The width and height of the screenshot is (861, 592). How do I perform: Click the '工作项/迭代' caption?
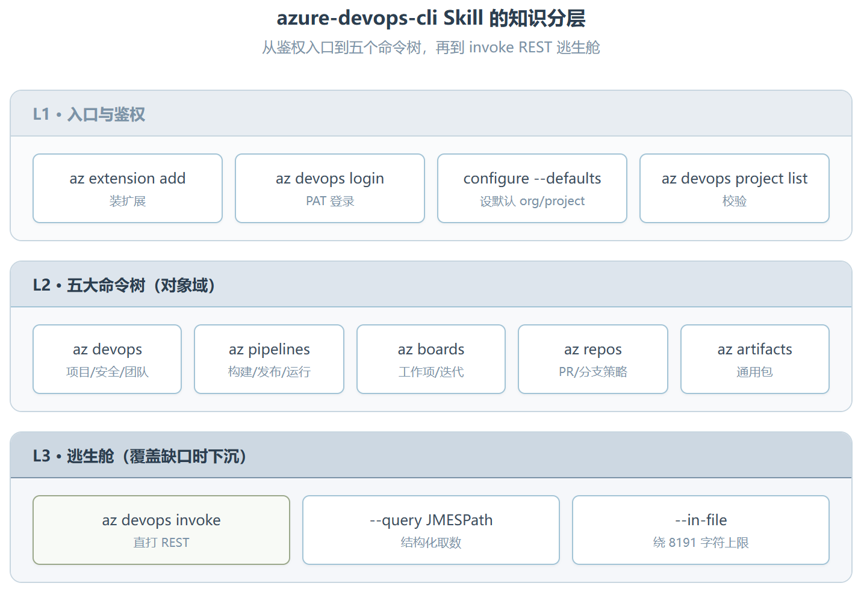[x=431, y=372]
